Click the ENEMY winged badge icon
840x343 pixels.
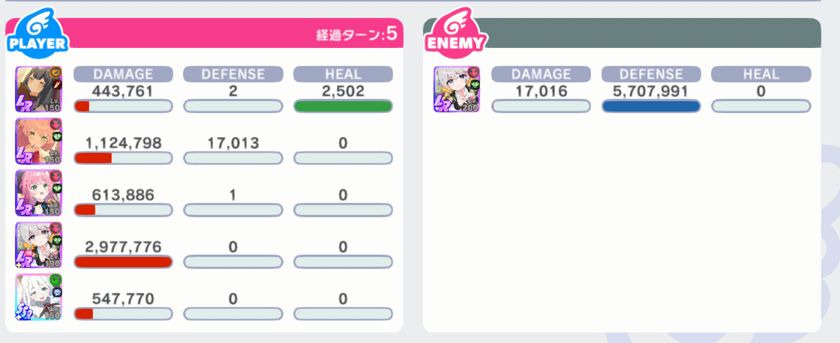click(454, 35)
